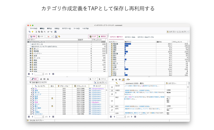
Task: Open the コンセプト dropdown in concepts pane
Action: click(101, 83)
